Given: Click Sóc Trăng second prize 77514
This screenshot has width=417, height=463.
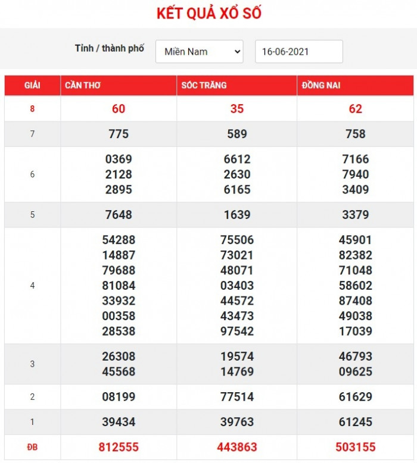Looking at the screenshot, I should click(237, 397).
